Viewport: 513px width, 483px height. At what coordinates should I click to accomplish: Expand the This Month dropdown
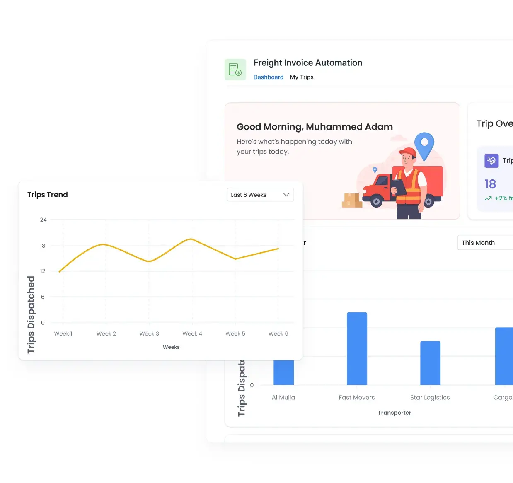(x=484, y=243)
